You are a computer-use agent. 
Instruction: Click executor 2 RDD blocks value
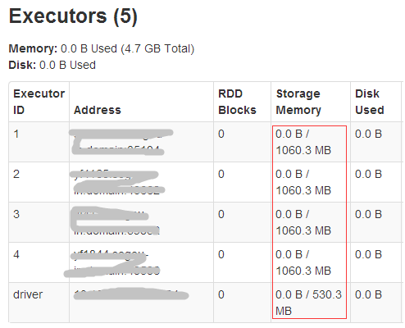tap(221, 174)
